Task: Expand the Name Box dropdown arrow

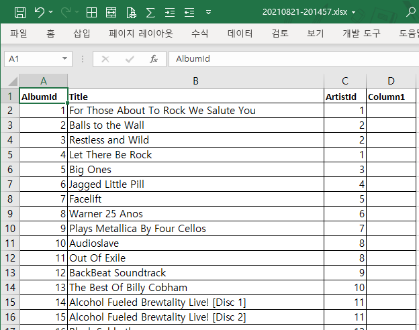Action: pos(64,58)
